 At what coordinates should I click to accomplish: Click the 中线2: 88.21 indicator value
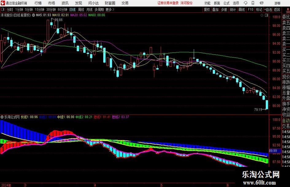point(84,117)
